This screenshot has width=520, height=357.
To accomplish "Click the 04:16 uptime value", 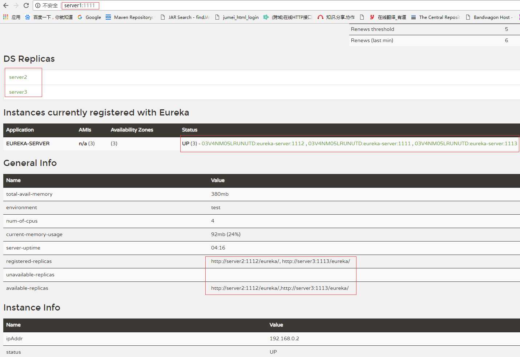I will [x=218, y=248].
